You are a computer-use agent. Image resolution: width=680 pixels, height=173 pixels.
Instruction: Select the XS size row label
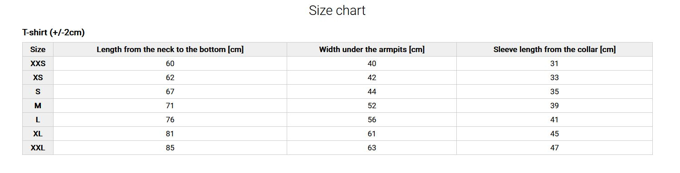click(x=38, y=77)
